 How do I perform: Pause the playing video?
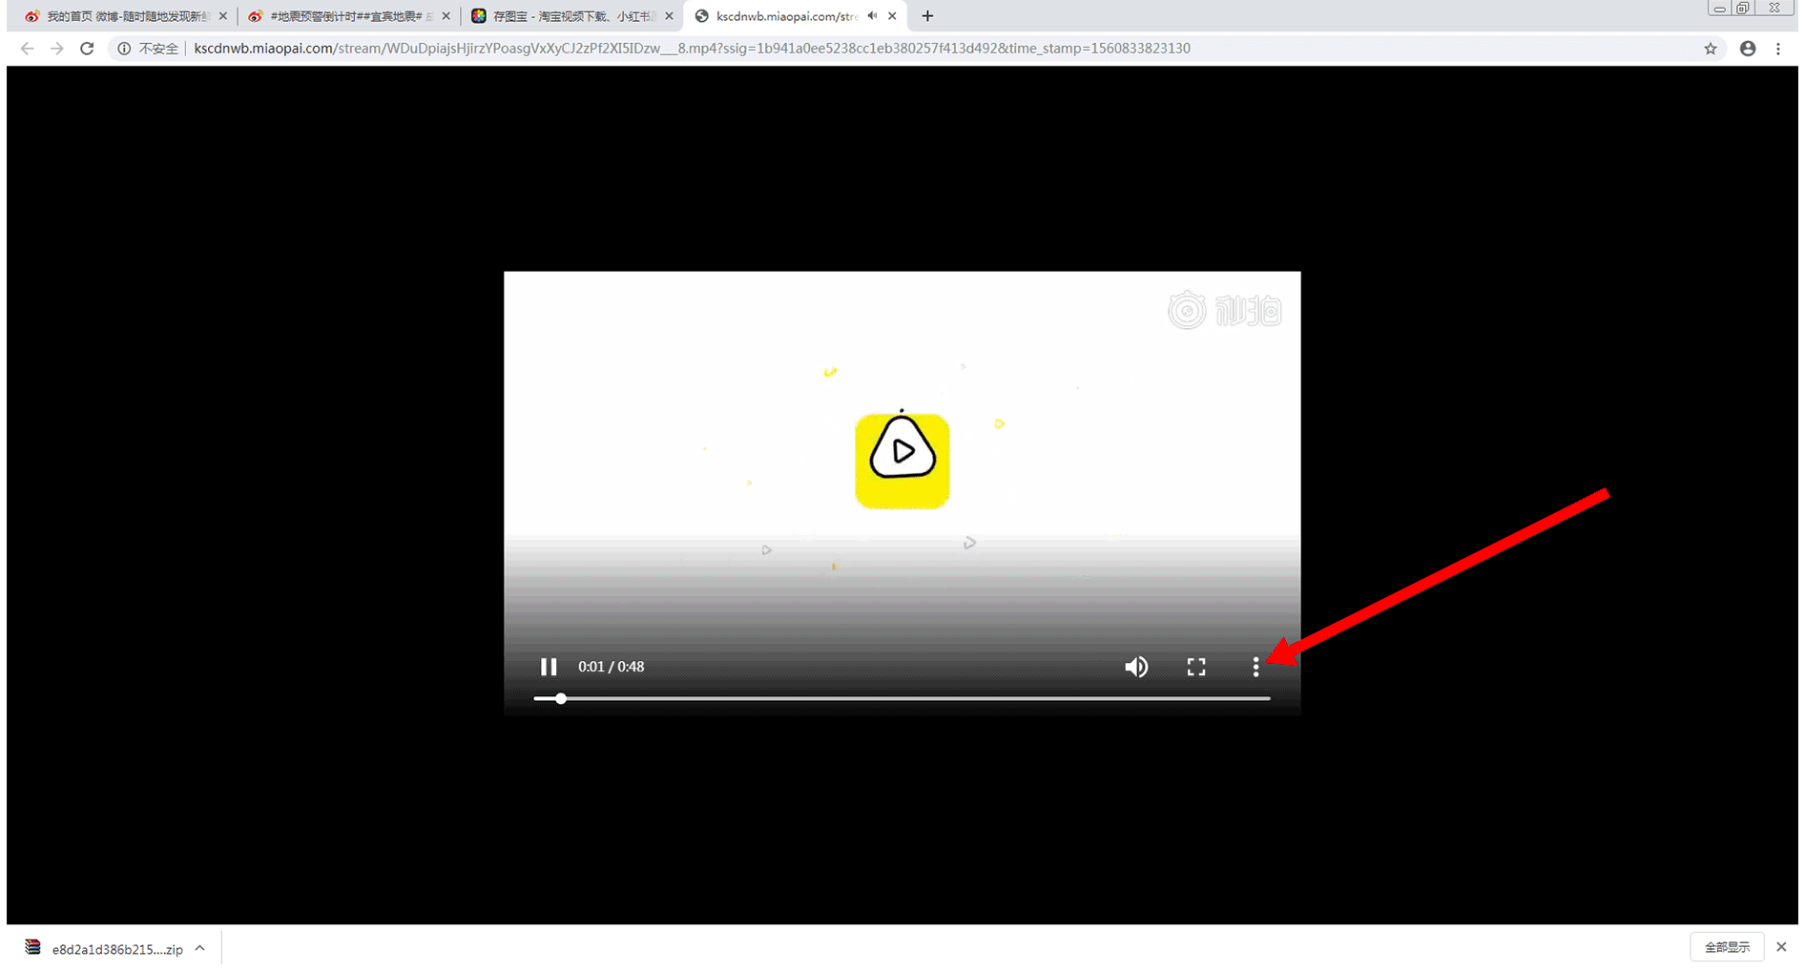click(549, 667)
